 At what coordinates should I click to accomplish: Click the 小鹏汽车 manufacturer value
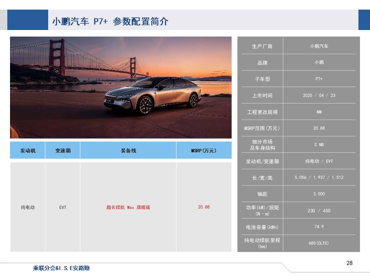[x=319, y=46]
